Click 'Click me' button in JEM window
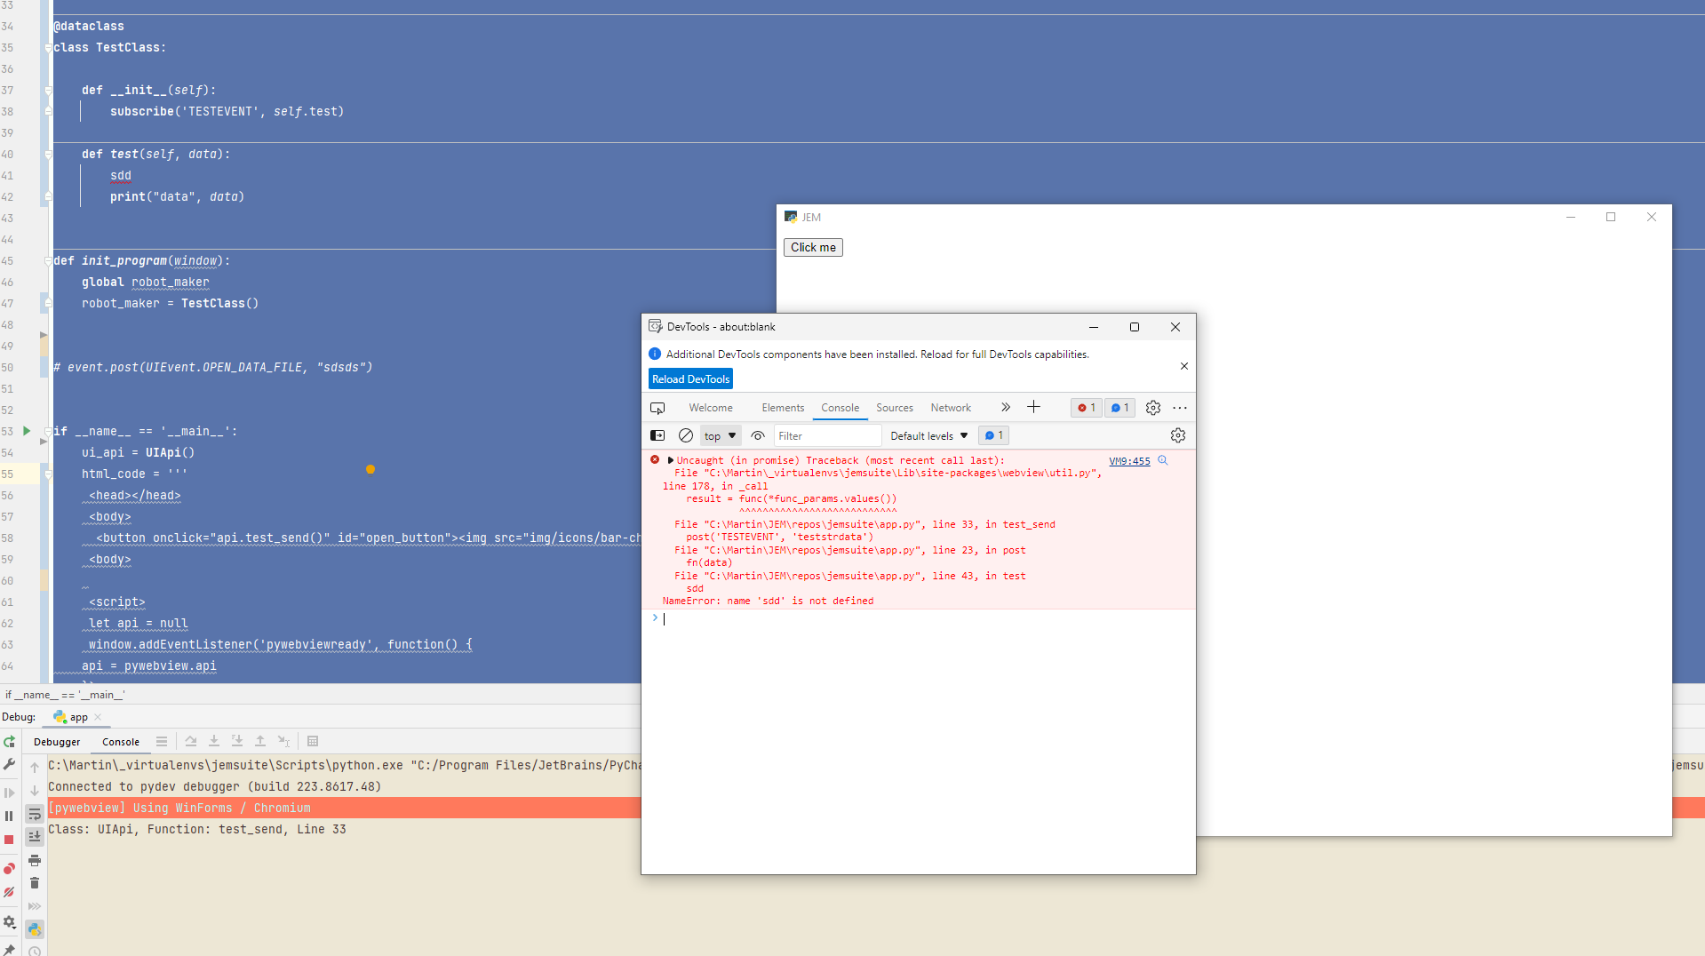The height and width of the screenshot is (956, 1705). (x=813, y=247)
